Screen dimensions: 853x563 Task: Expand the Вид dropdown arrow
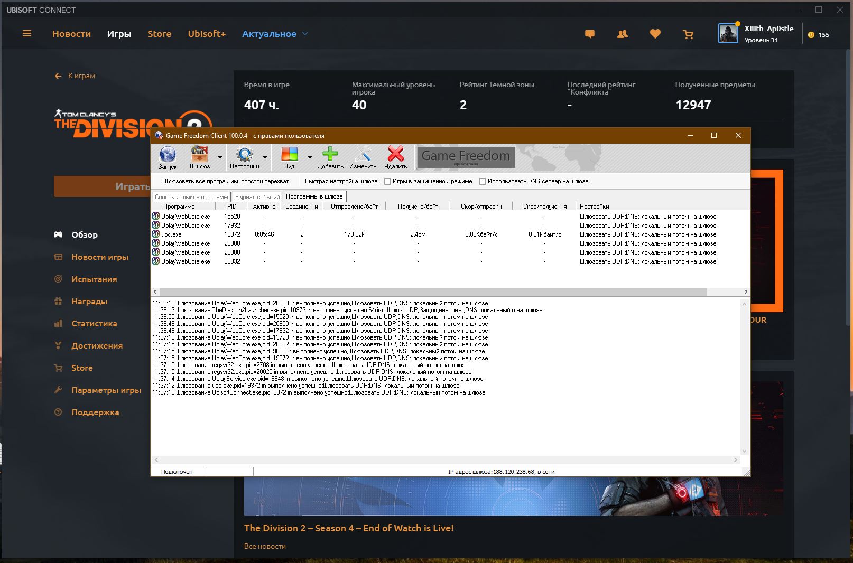tap(310, 157)
